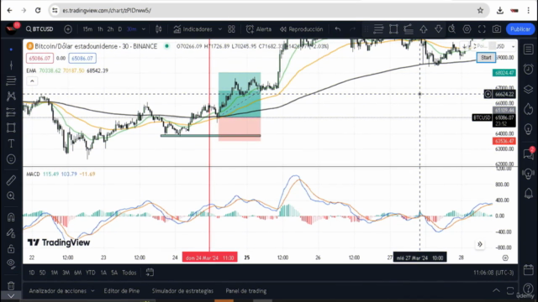Click the Start button on chart
This screenshot has width=538, height=302.
coord(486,58)
